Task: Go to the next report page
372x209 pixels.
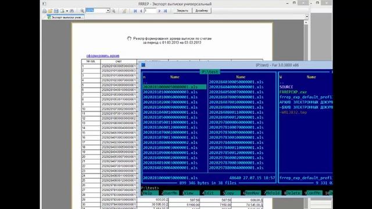Action: tap(159, 11)
